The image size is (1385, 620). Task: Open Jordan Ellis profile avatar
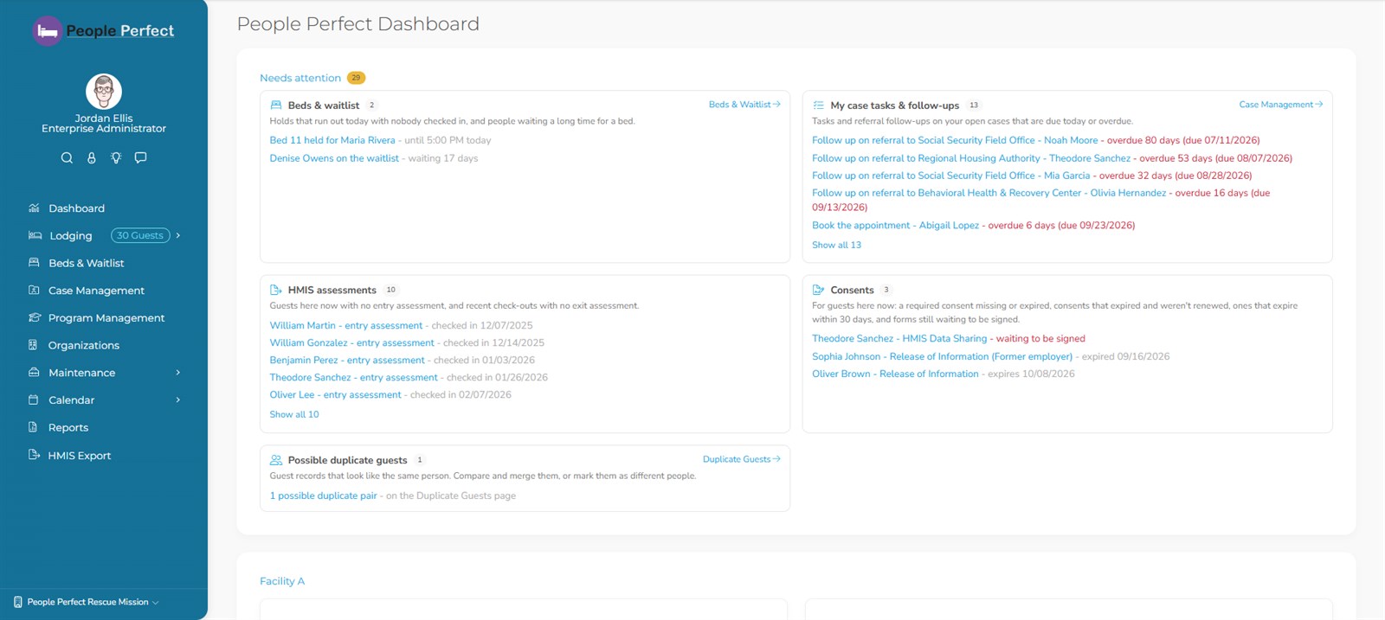[x=104, y=92]
